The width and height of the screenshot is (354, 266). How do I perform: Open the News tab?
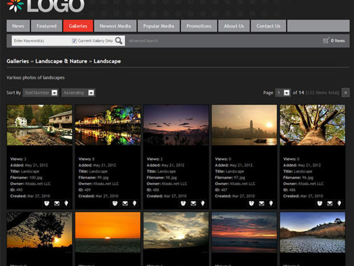18,26
